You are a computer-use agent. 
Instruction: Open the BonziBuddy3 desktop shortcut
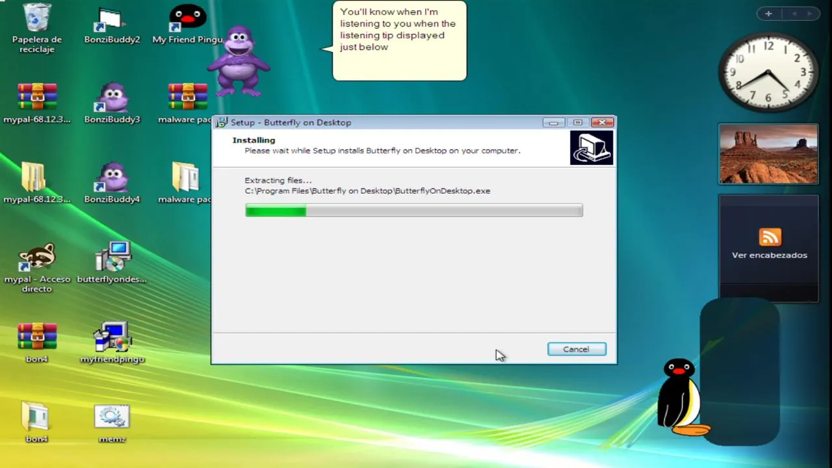[x=112, y=97]
